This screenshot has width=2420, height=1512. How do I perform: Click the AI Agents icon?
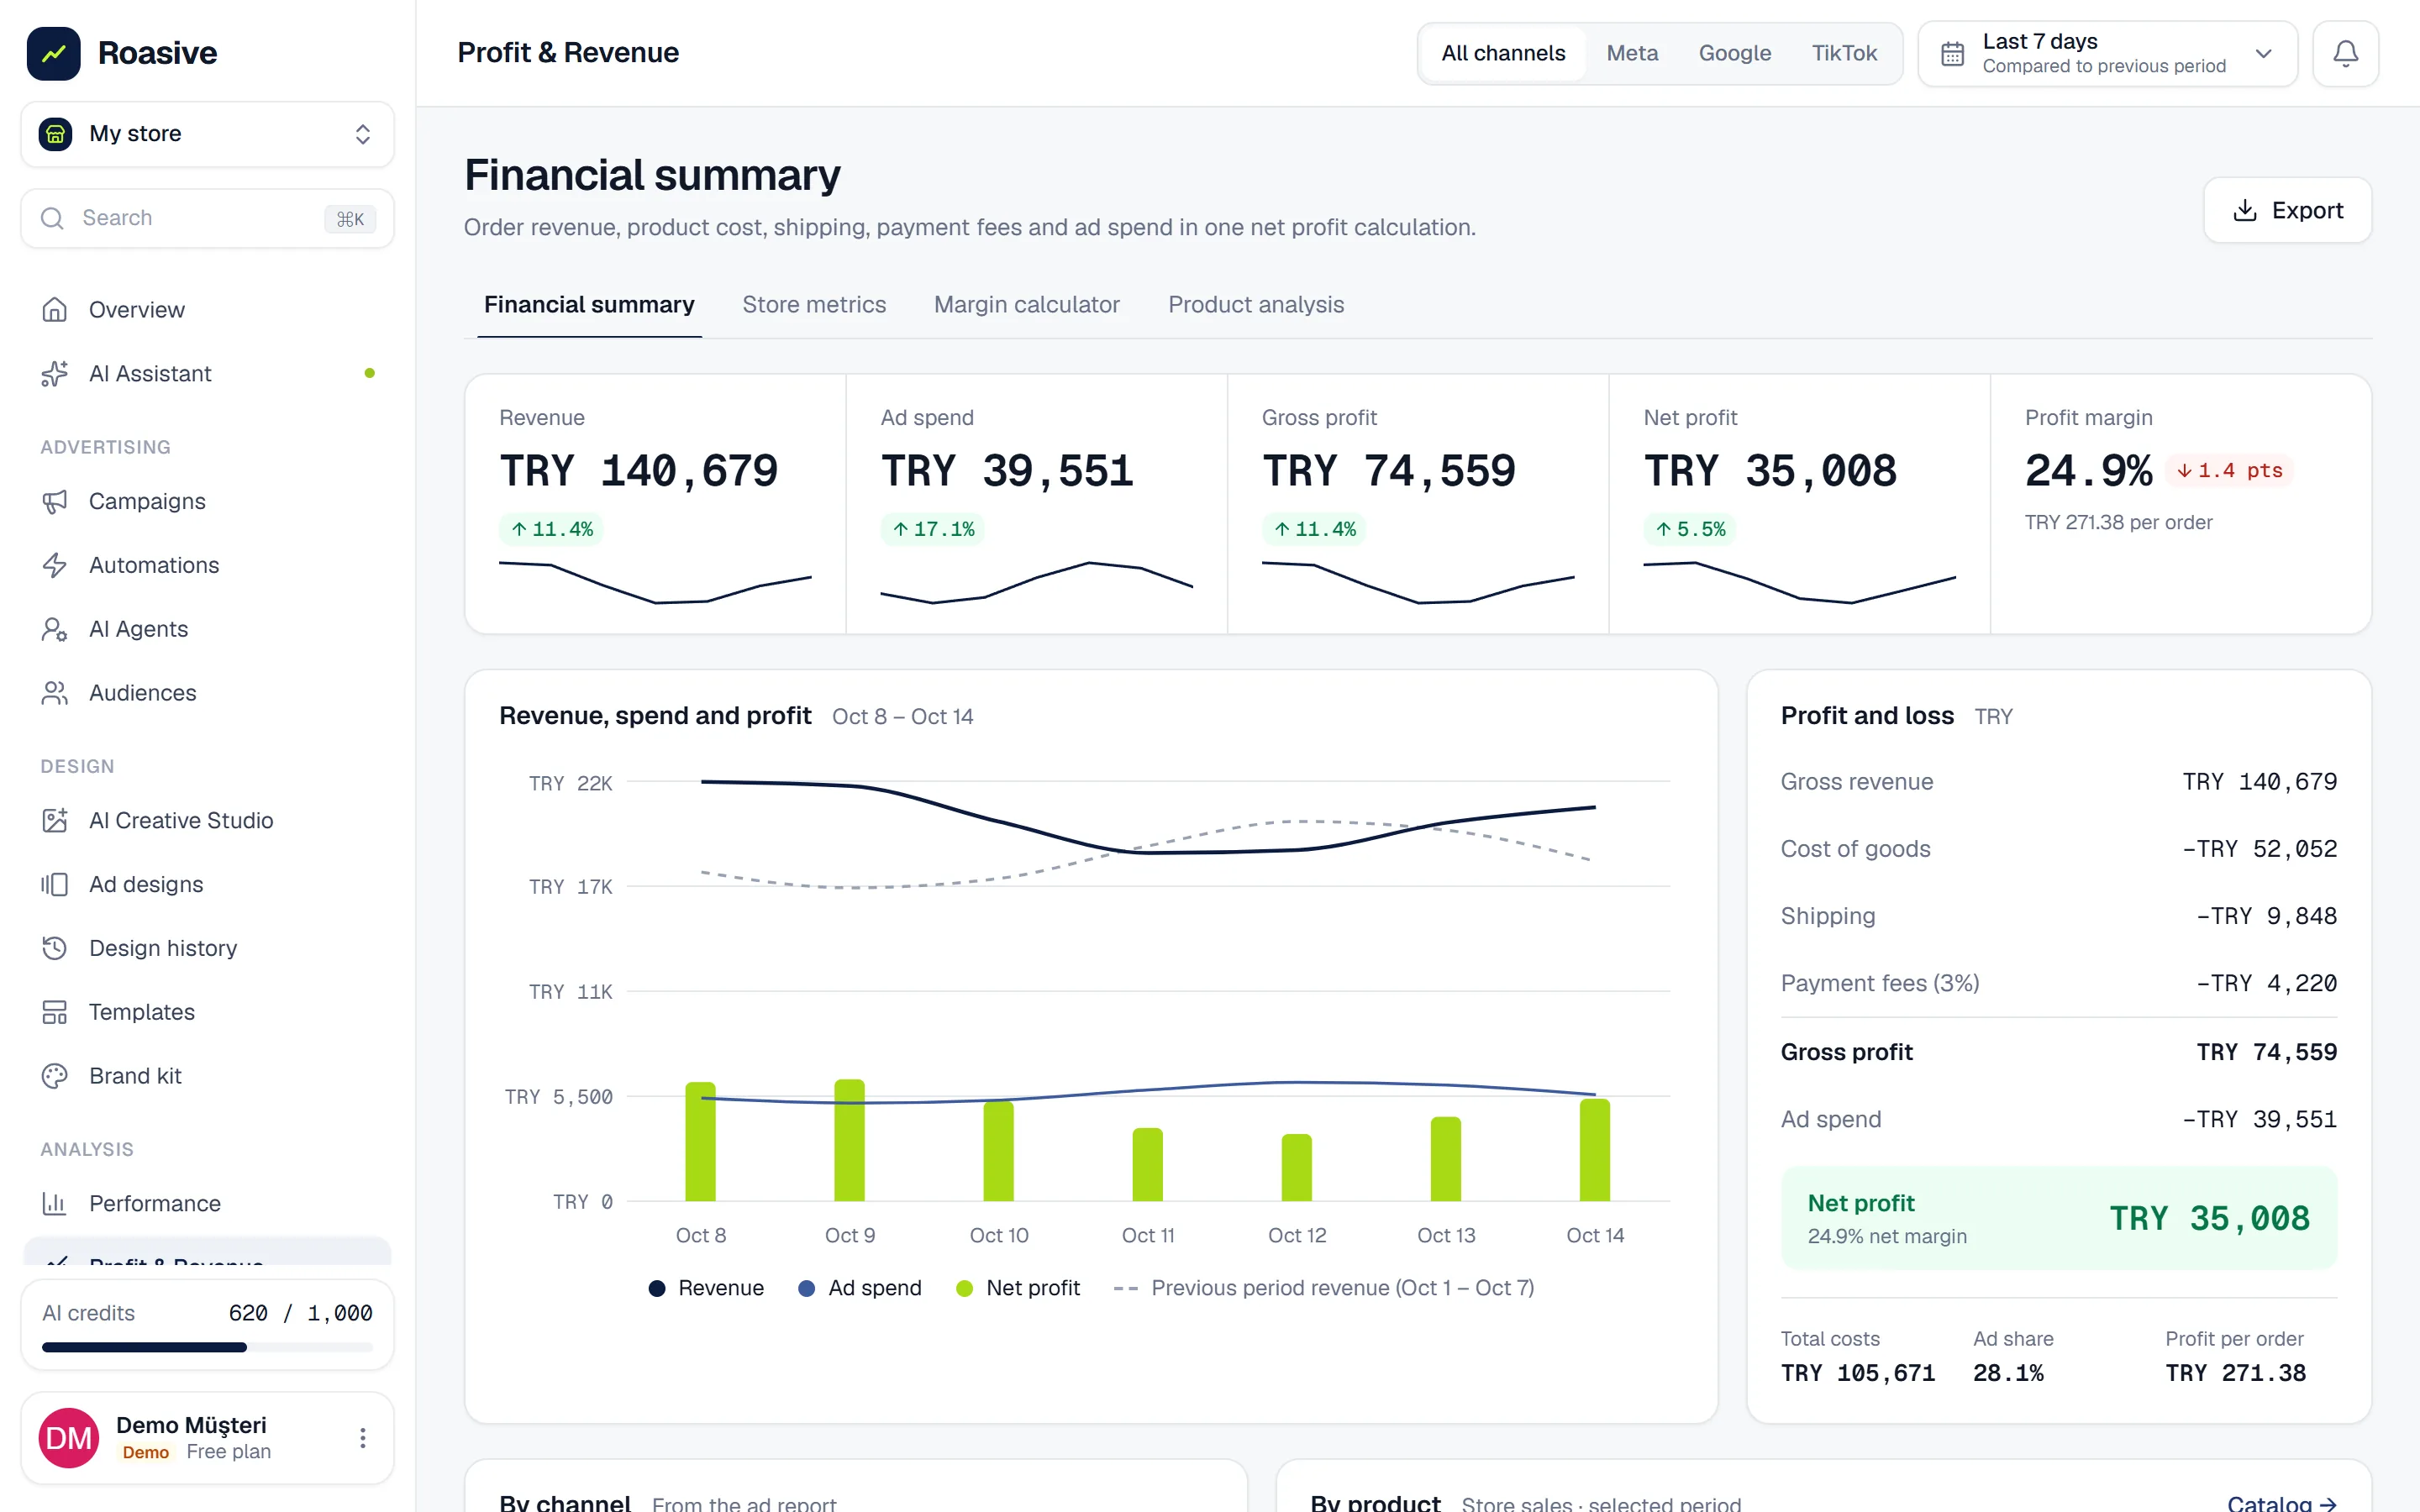pyautogui.click(x=54, y=629)
